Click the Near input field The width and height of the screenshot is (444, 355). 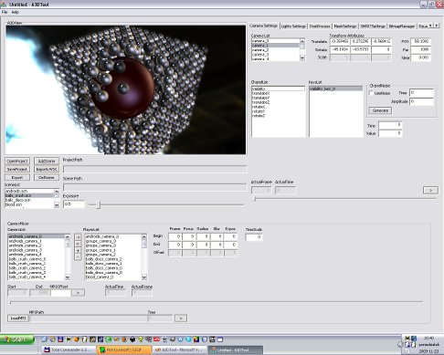tap(420, 57)
